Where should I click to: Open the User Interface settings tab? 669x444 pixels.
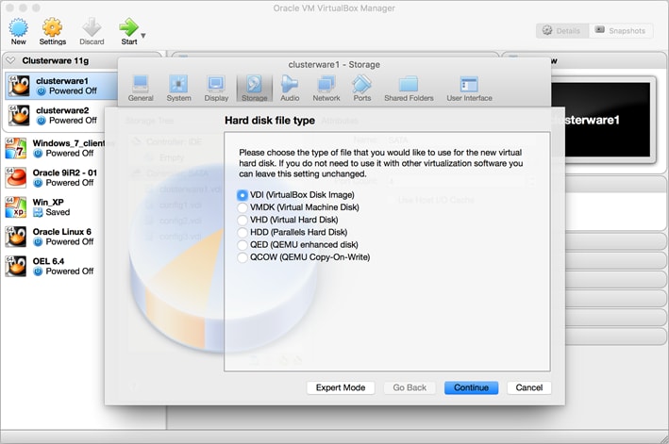469,89
